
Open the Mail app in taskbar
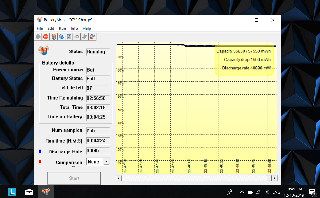tap(29, 192)
